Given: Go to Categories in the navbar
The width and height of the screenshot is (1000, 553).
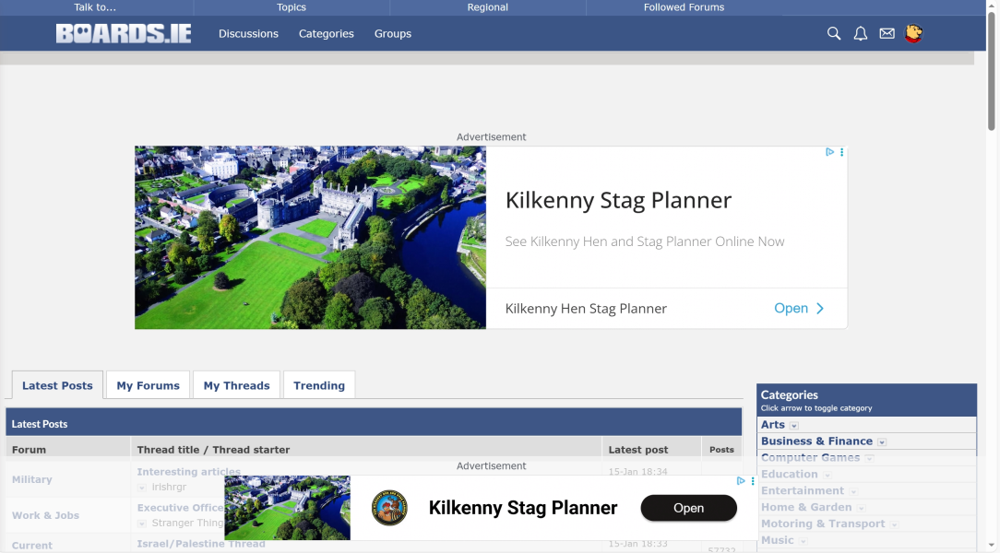Looking at the screenshot, I should click(x=326, y=34).
